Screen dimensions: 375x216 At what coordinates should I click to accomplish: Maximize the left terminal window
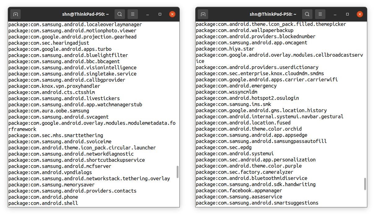(160, 14)
